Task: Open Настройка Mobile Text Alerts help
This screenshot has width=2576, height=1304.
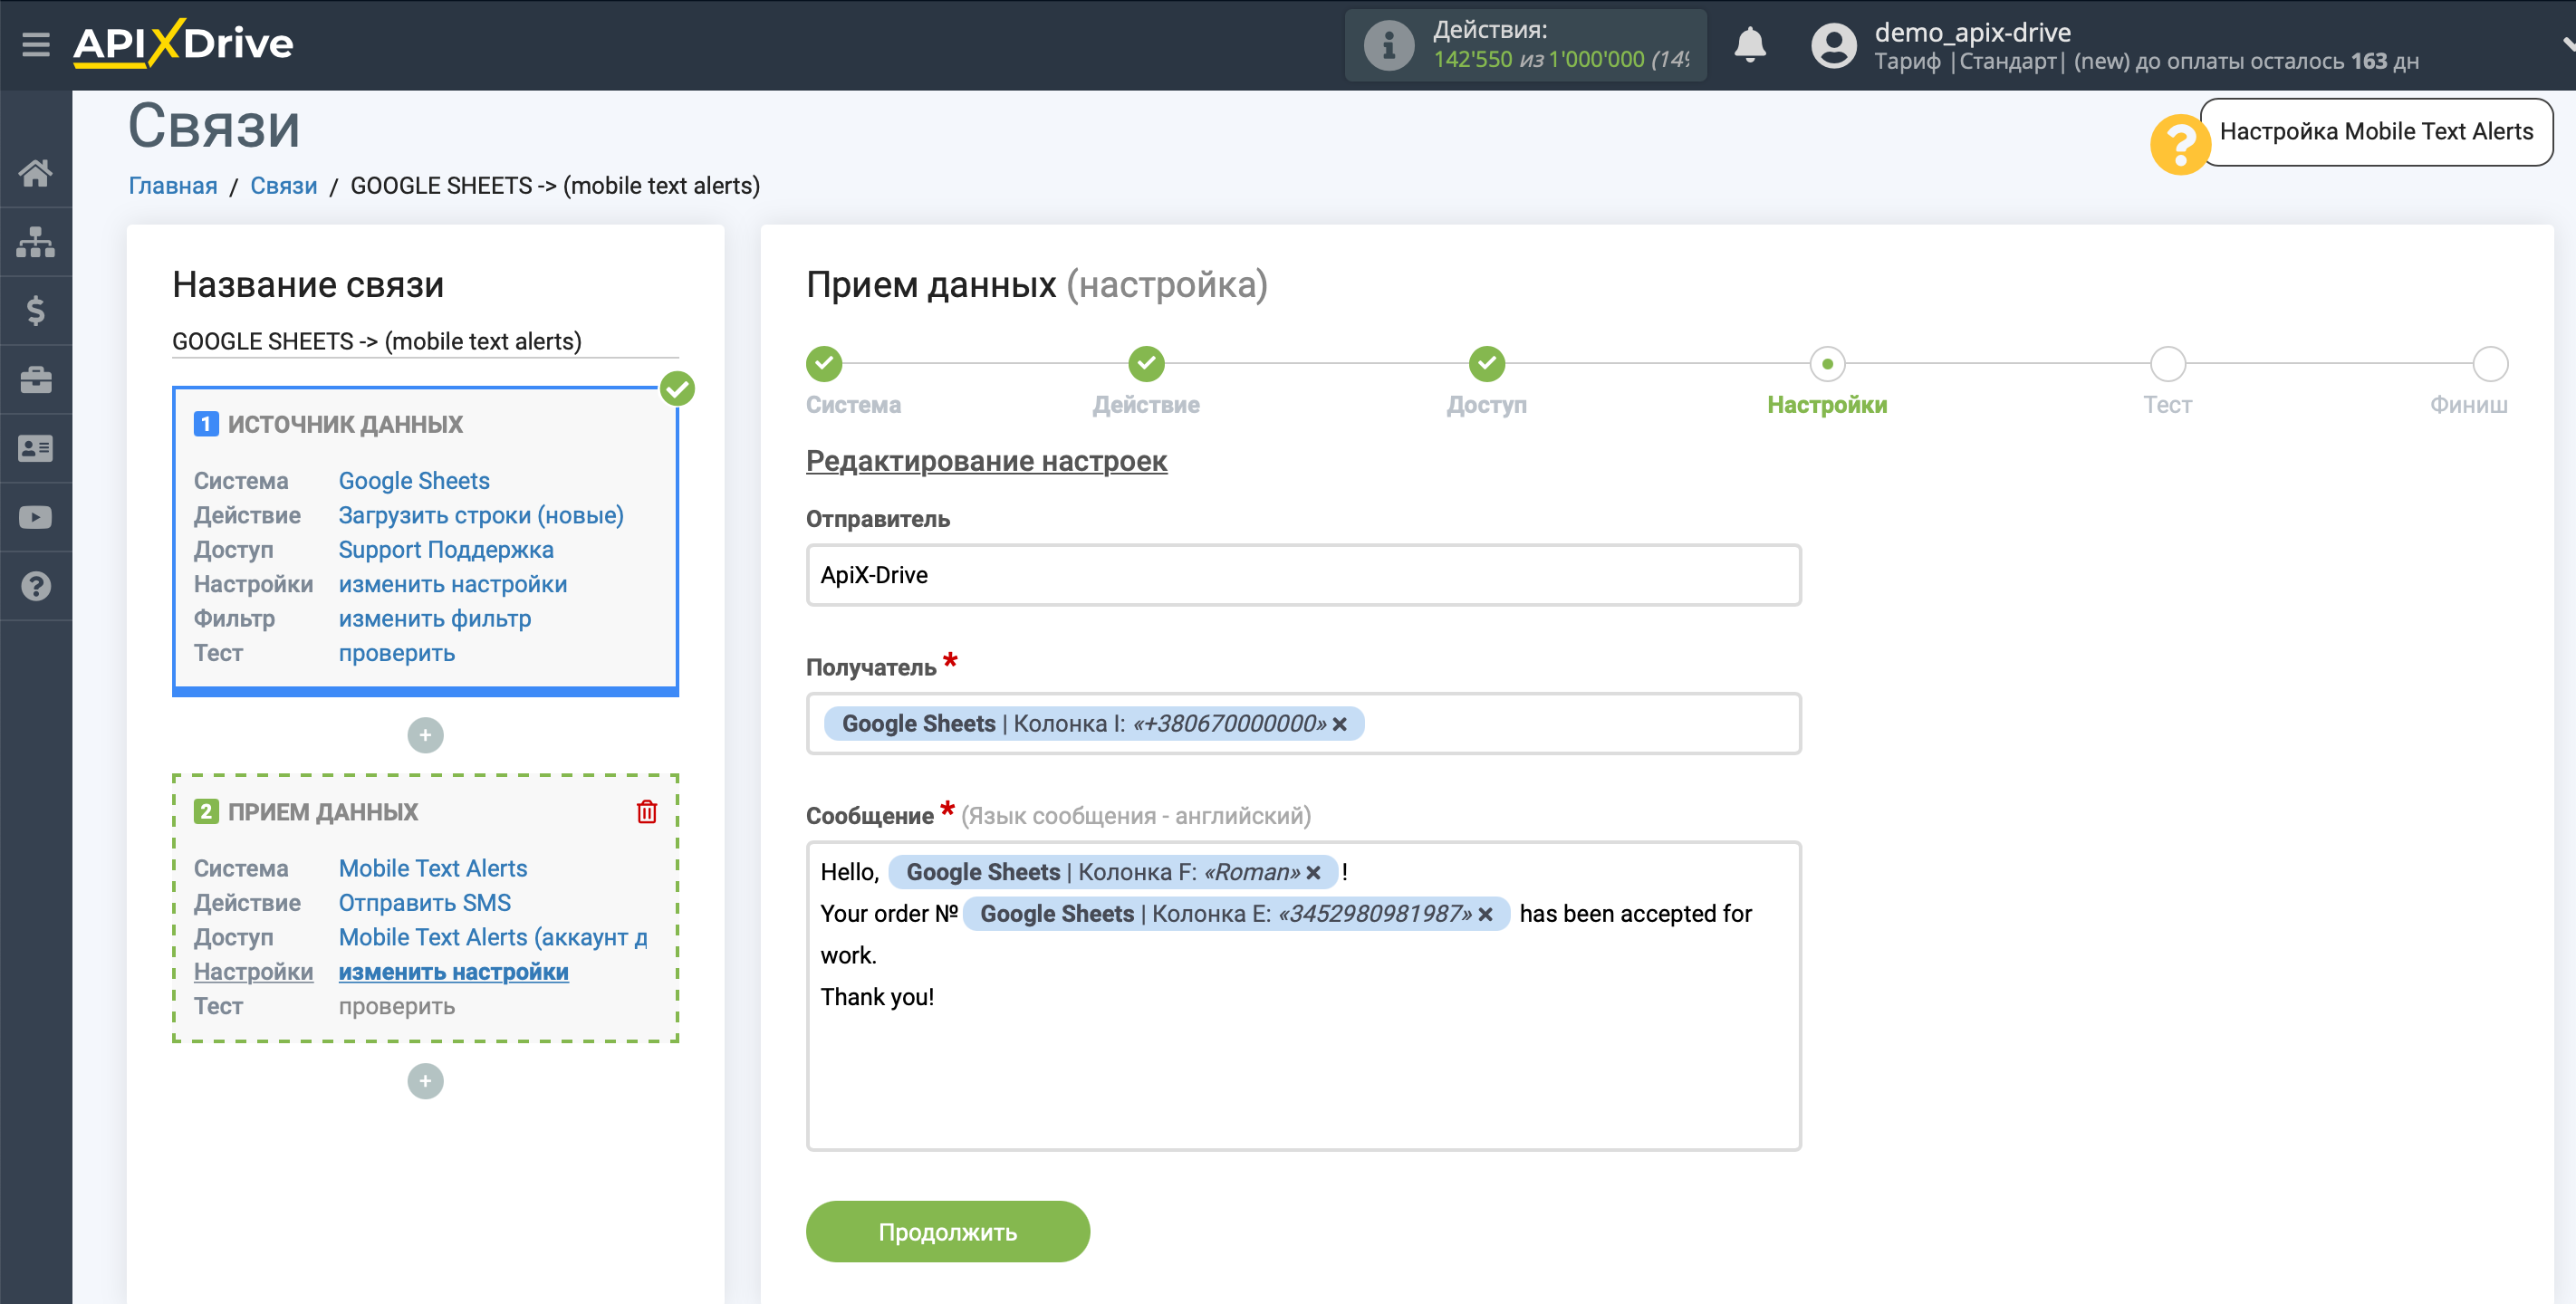Action: [2376, 131]
